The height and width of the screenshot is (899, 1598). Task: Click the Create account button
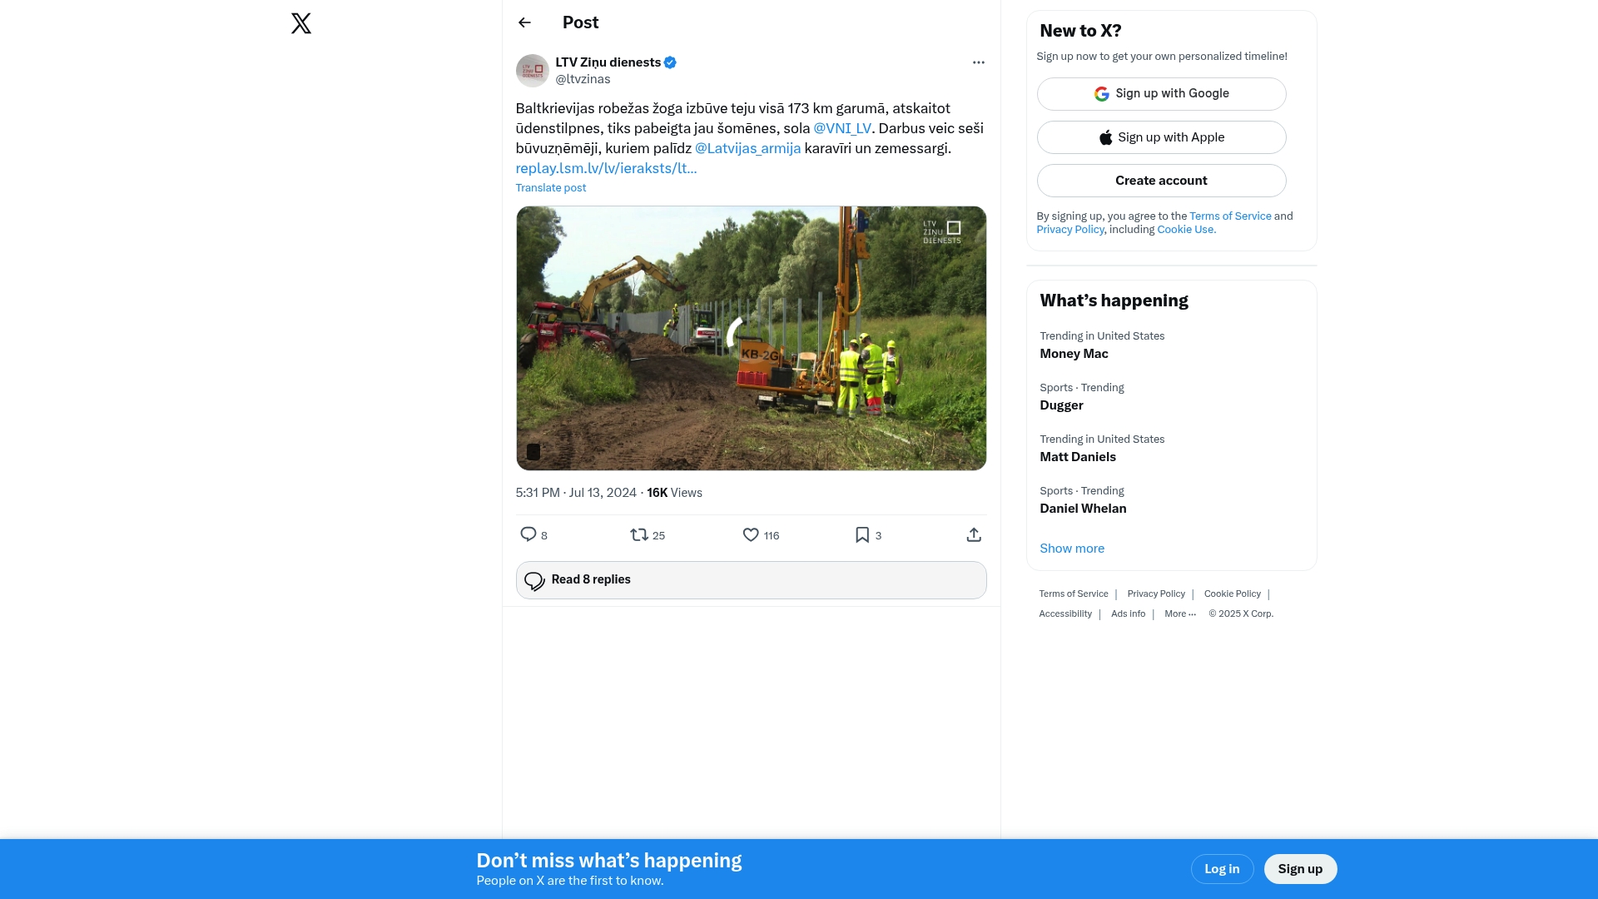tap(1161, 181)
